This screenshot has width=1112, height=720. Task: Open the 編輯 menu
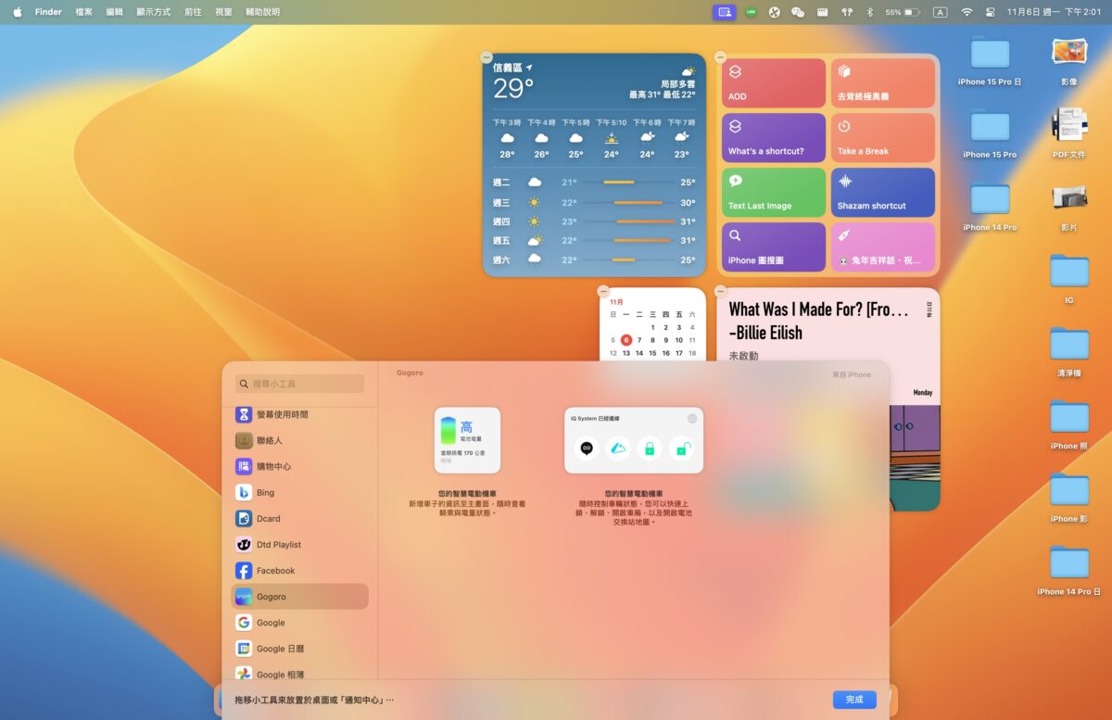tap(114, 12)
